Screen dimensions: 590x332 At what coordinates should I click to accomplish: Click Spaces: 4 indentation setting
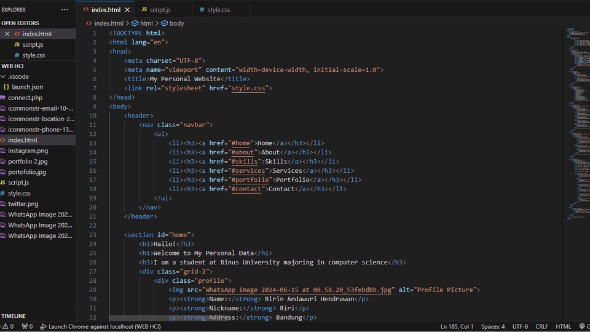(x=493, y=326)
